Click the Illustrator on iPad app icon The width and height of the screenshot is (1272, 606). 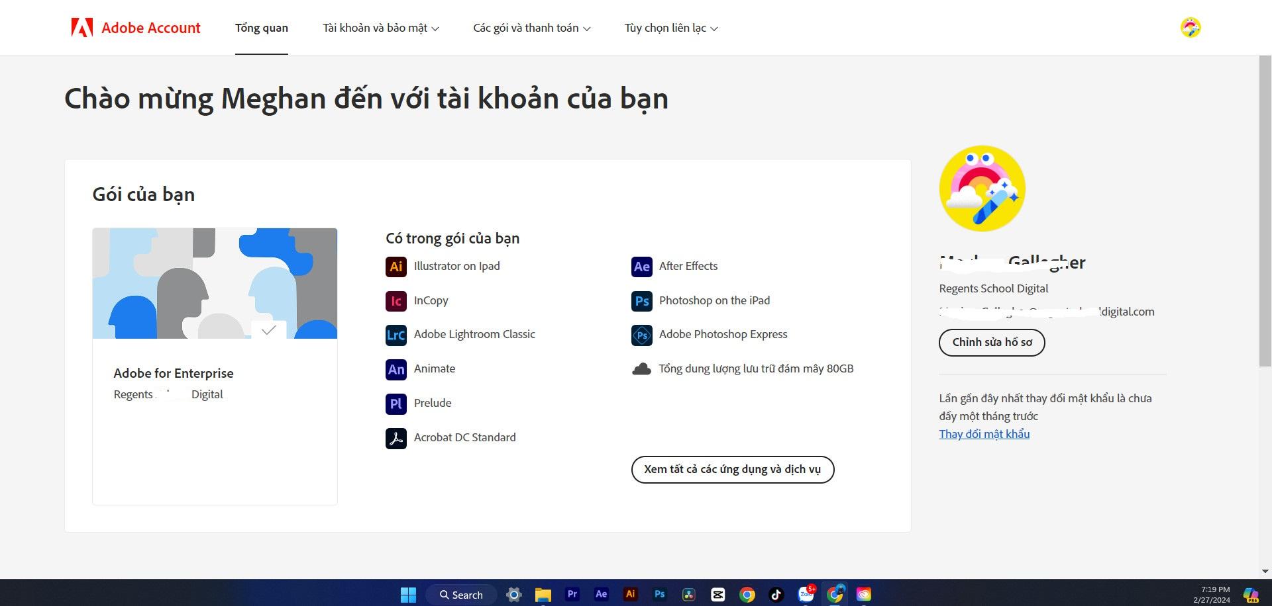click(396, 267)
